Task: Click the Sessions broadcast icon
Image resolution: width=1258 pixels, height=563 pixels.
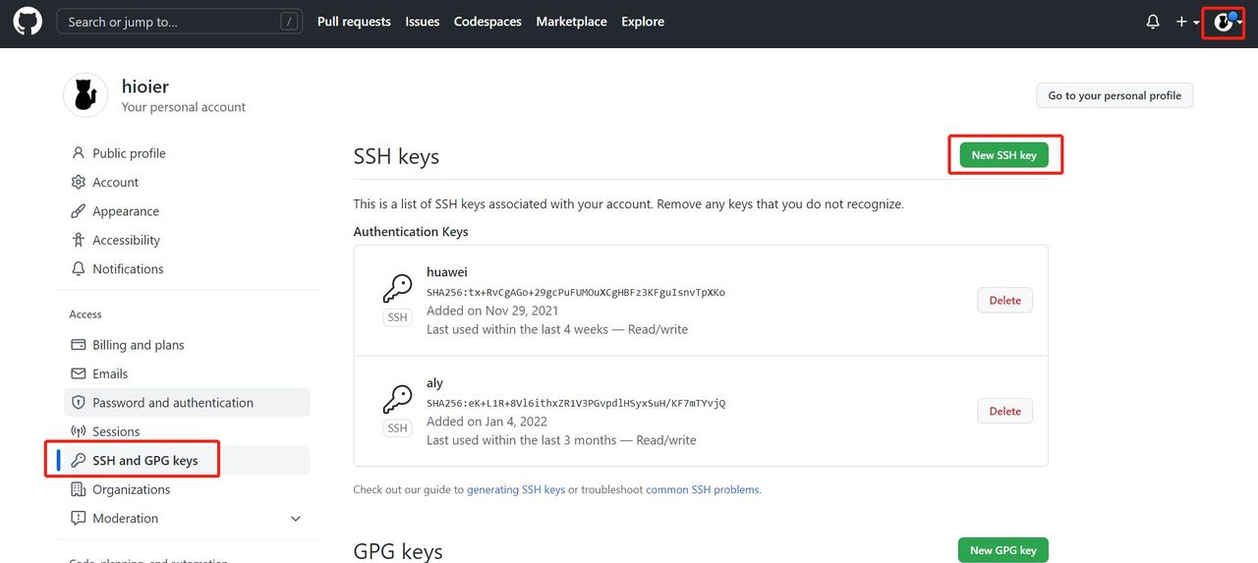Action: [79, 431]
